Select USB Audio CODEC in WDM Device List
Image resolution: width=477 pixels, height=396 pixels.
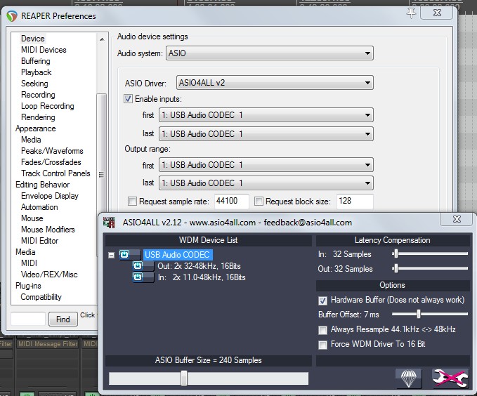point(177,255)
